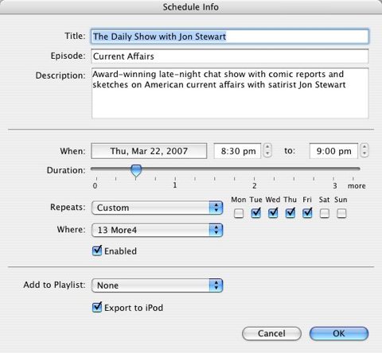Viewport: 382px width, 353px height.
Task: Check the Sun checkbox
Action: pyautogui.click(x=341, y=213)
